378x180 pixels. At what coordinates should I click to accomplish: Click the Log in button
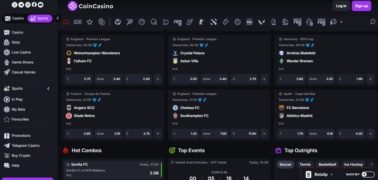(341, 6)
